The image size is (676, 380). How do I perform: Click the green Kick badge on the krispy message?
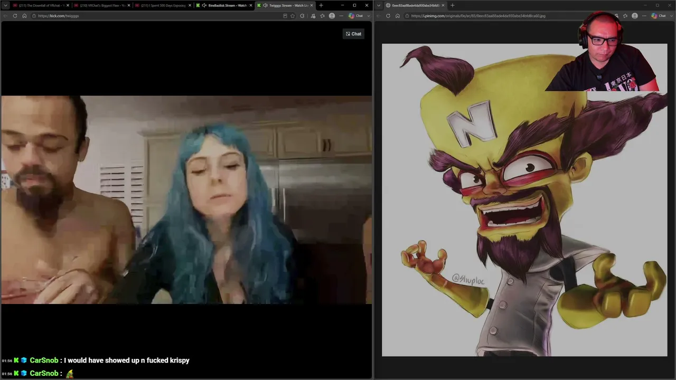(16, 360)
